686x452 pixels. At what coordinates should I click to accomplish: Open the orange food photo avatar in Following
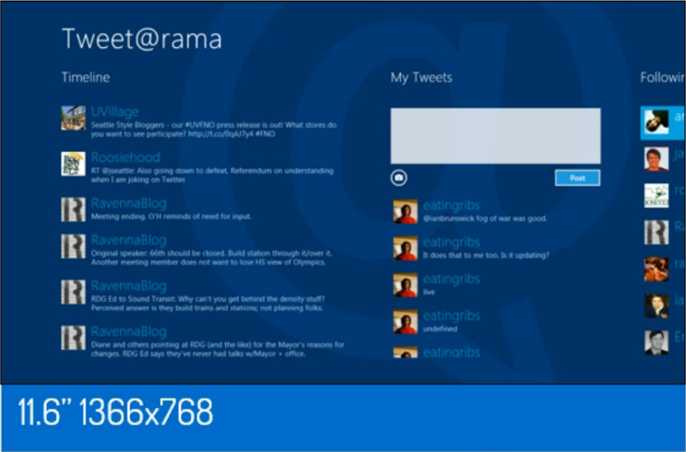pos(656,269)
